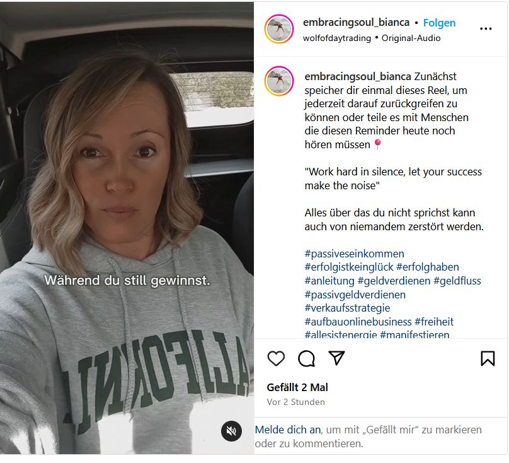The width and height of the screenshot is (509, 463).
Task: Open the #verkaufsstrategie hashtag
Action: coord(347,308)
